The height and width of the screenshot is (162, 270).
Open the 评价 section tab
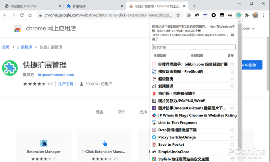(x=121, y=112)
